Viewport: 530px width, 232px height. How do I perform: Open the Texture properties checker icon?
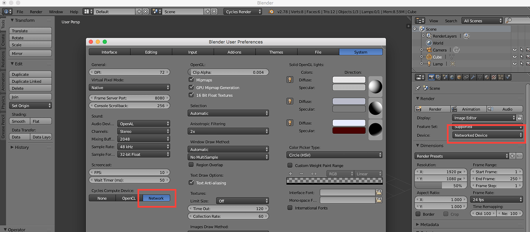coord(494,77)
